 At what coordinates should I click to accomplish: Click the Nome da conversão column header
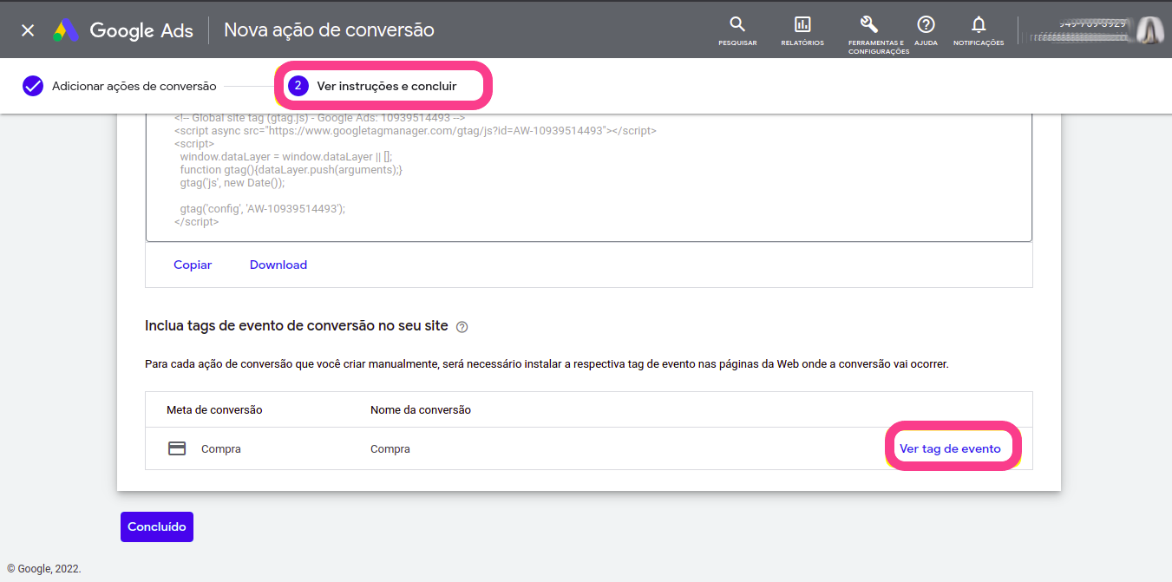coord(421,409)
